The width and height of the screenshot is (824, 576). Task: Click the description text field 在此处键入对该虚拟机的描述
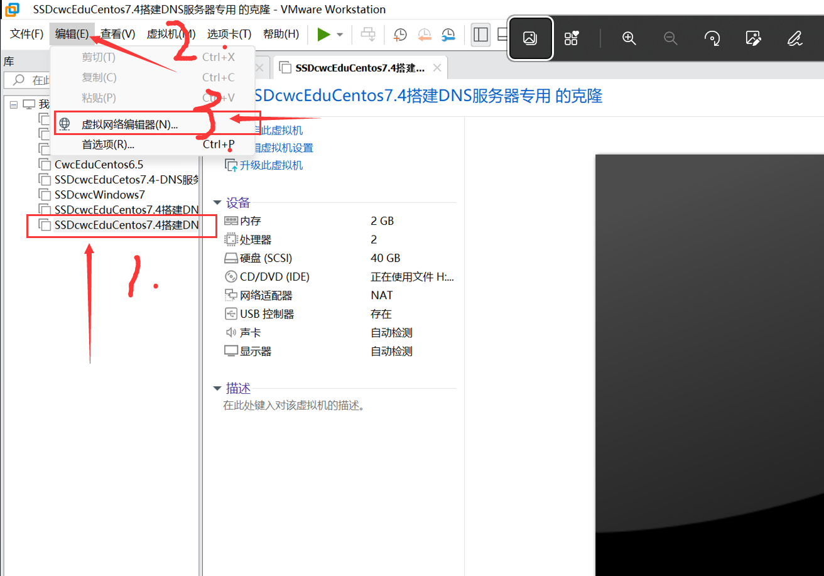(294, 405)
